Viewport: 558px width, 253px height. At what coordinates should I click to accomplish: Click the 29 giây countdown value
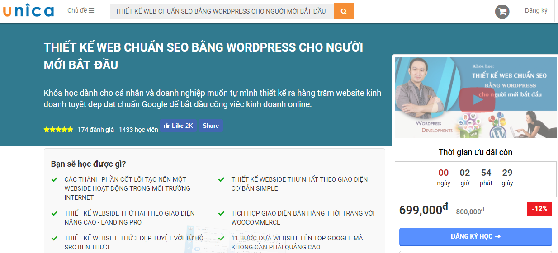pos(507,177)
